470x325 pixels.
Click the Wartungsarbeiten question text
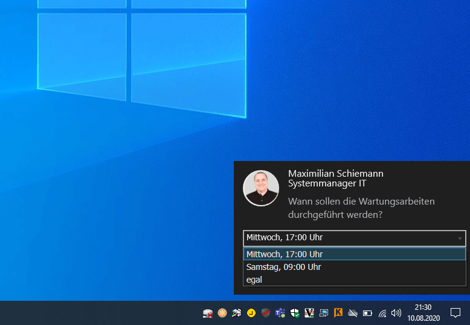coord(361,208)
